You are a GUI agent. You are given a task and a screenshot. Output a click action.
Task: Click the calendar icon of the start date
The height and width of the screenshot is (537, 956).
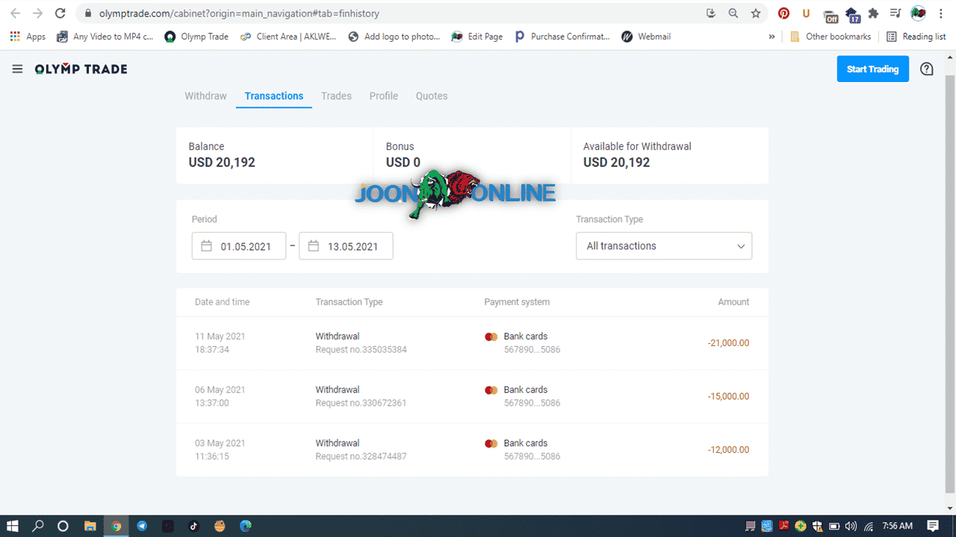(x=207, y=246)
